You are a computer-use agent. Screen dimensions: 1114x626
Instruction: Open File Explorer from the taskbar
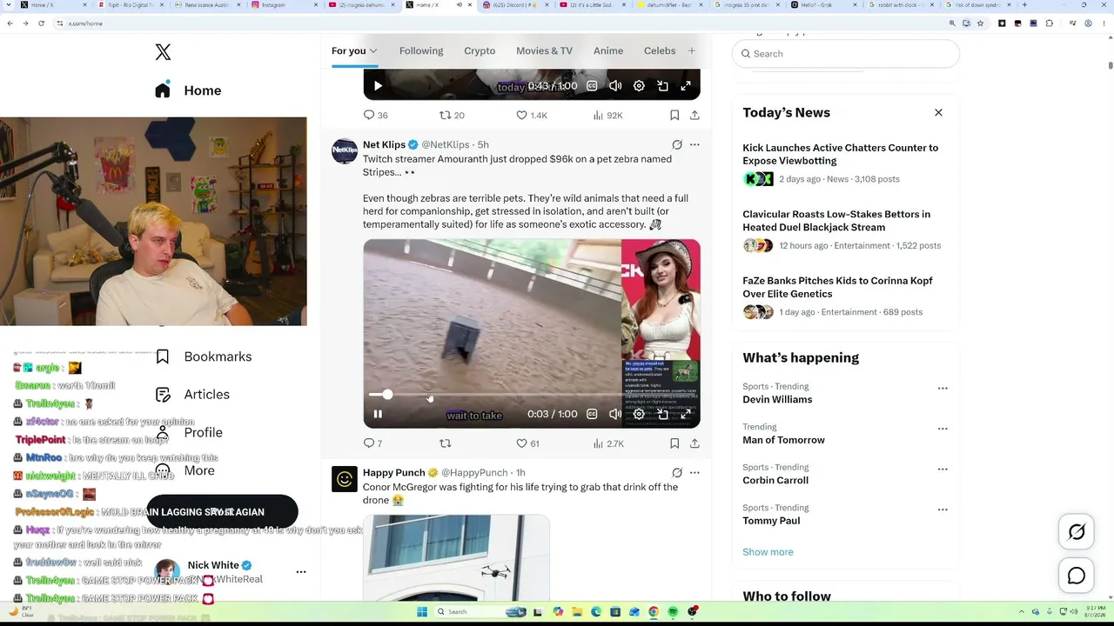coord(577,612)
